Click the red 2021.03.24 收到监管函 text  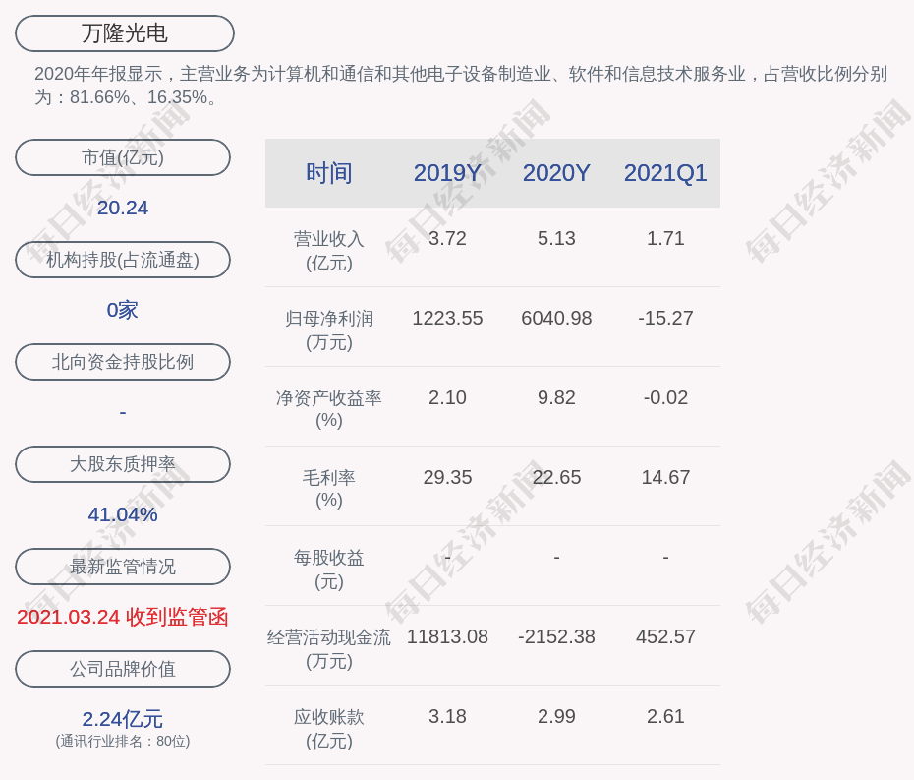tap(123, 617)
